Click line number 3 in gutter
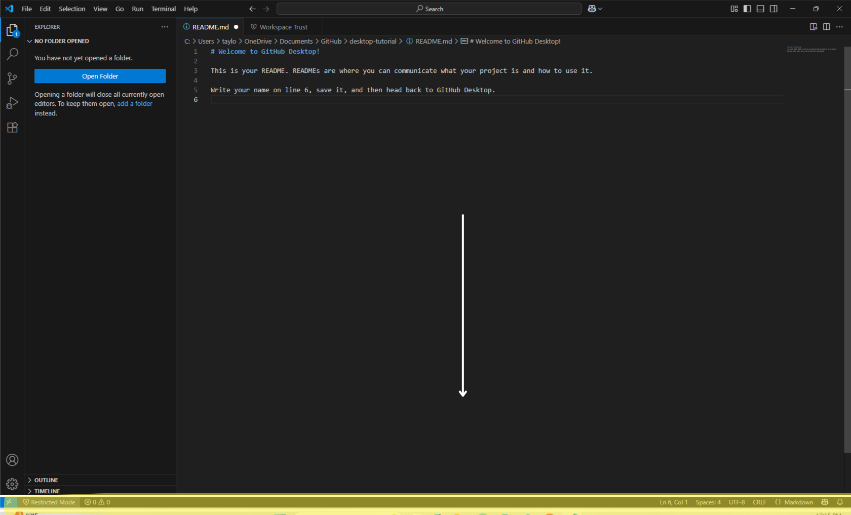The width and height of the screenshot is (851, 515). [196, 71]
